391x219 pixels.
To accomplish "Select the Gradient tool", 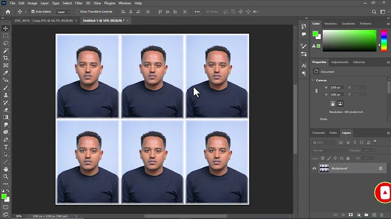I will click(x=5, y=117).
